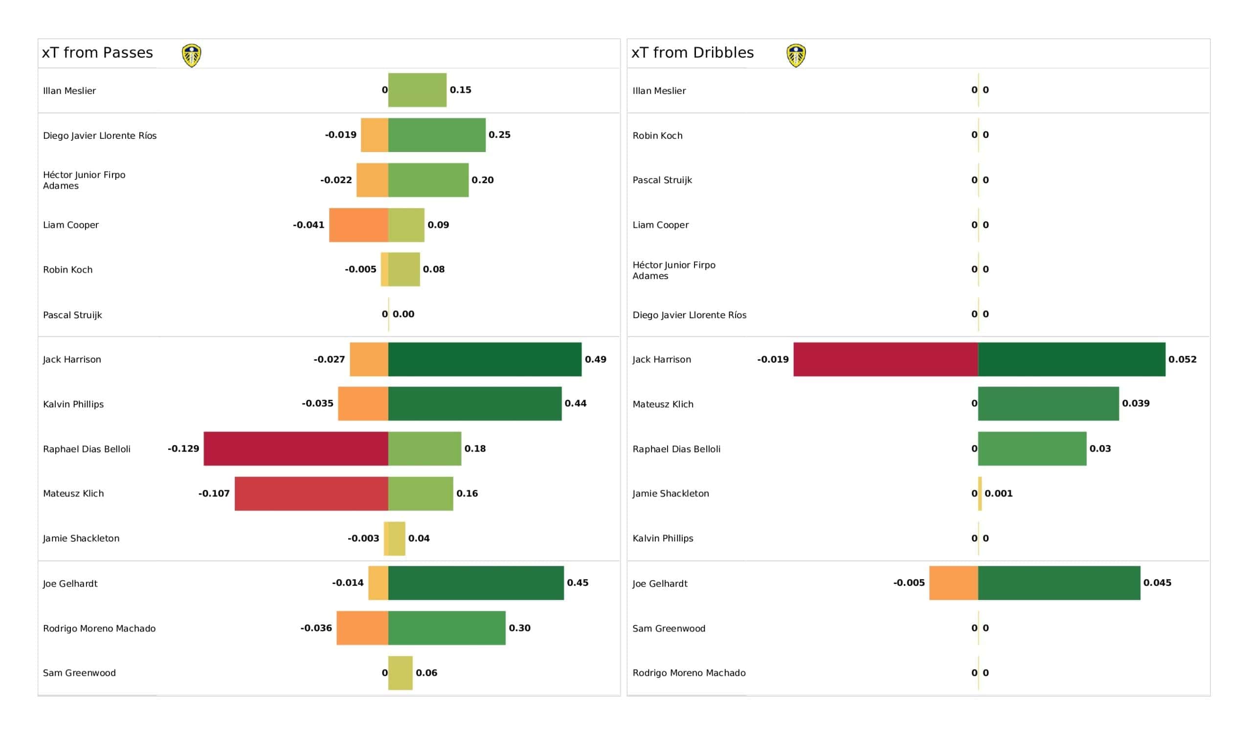Select Illan Meslier in the passes chart
The image size is (1252, 735).
(69, 91)
